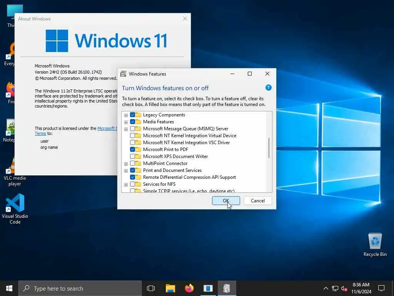Select the Print and Document Services label

(x=172, y=170)
